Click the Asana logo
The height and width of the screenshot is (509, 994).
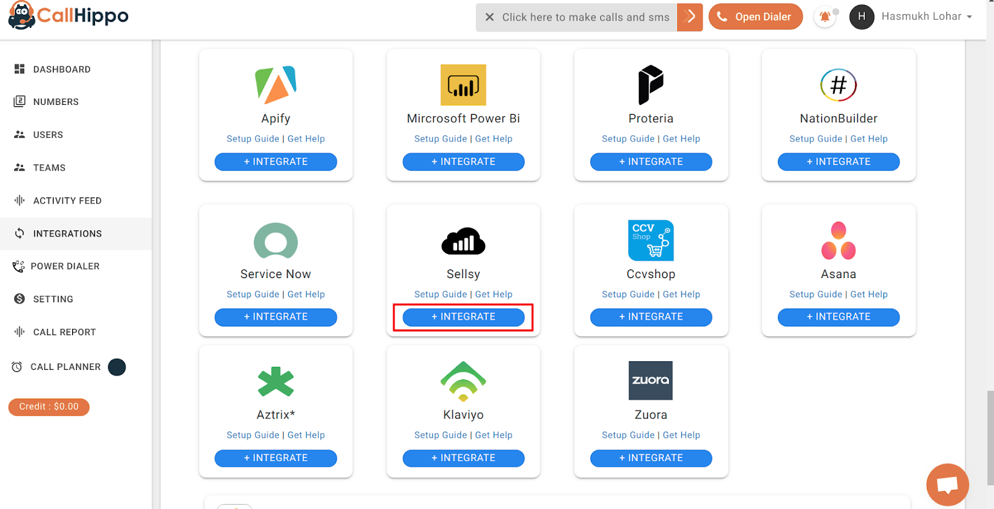[x=839, y=240]
